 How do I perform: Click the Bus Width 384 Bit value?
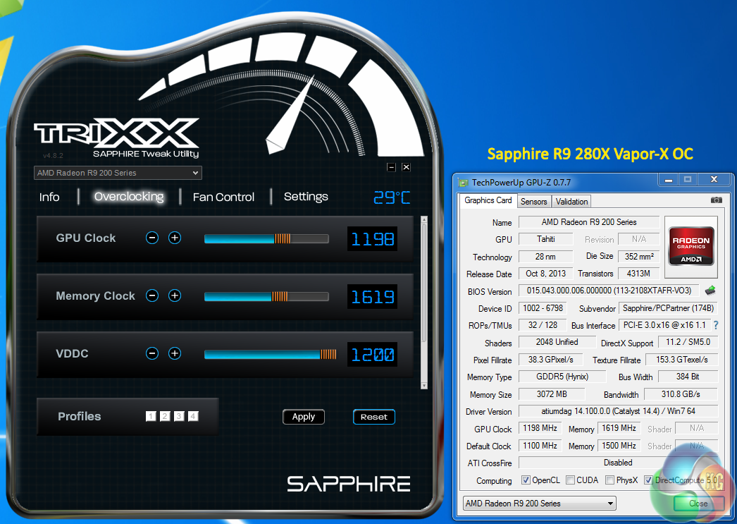click(688, 377)
